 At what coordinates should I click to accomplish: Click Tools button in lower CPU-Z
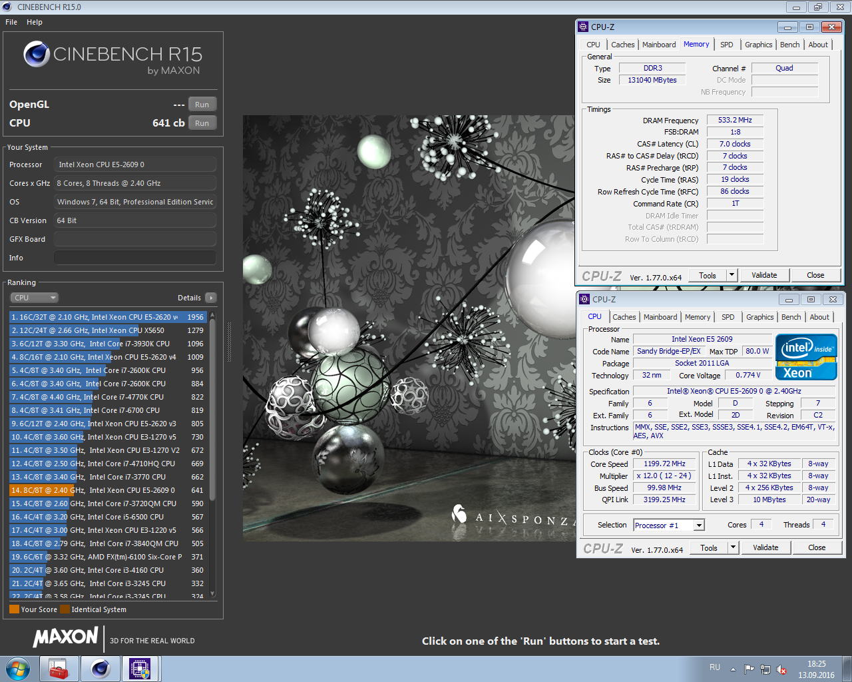click(x=709, y=547)
